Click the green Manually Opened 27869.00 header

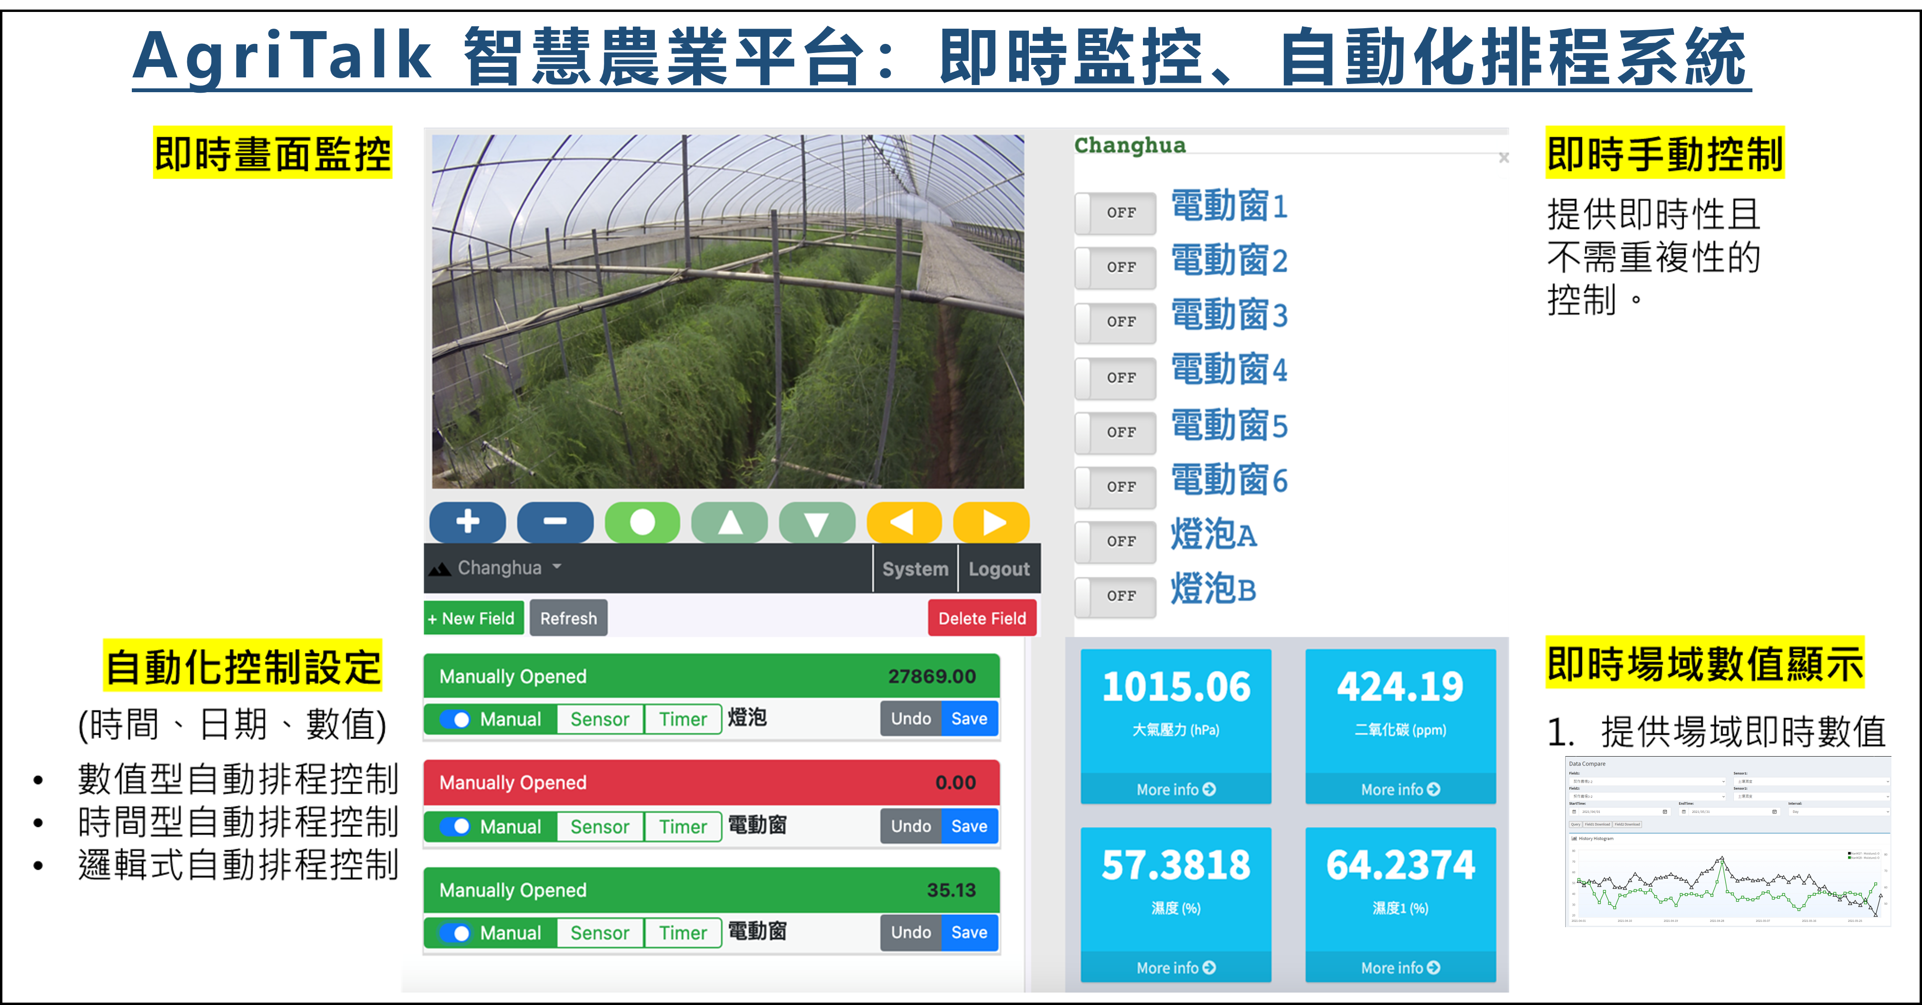coord(712,676)
